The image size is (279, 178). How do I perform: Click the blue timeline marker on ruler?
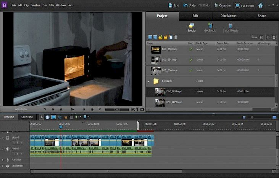[x=61, y=127]
